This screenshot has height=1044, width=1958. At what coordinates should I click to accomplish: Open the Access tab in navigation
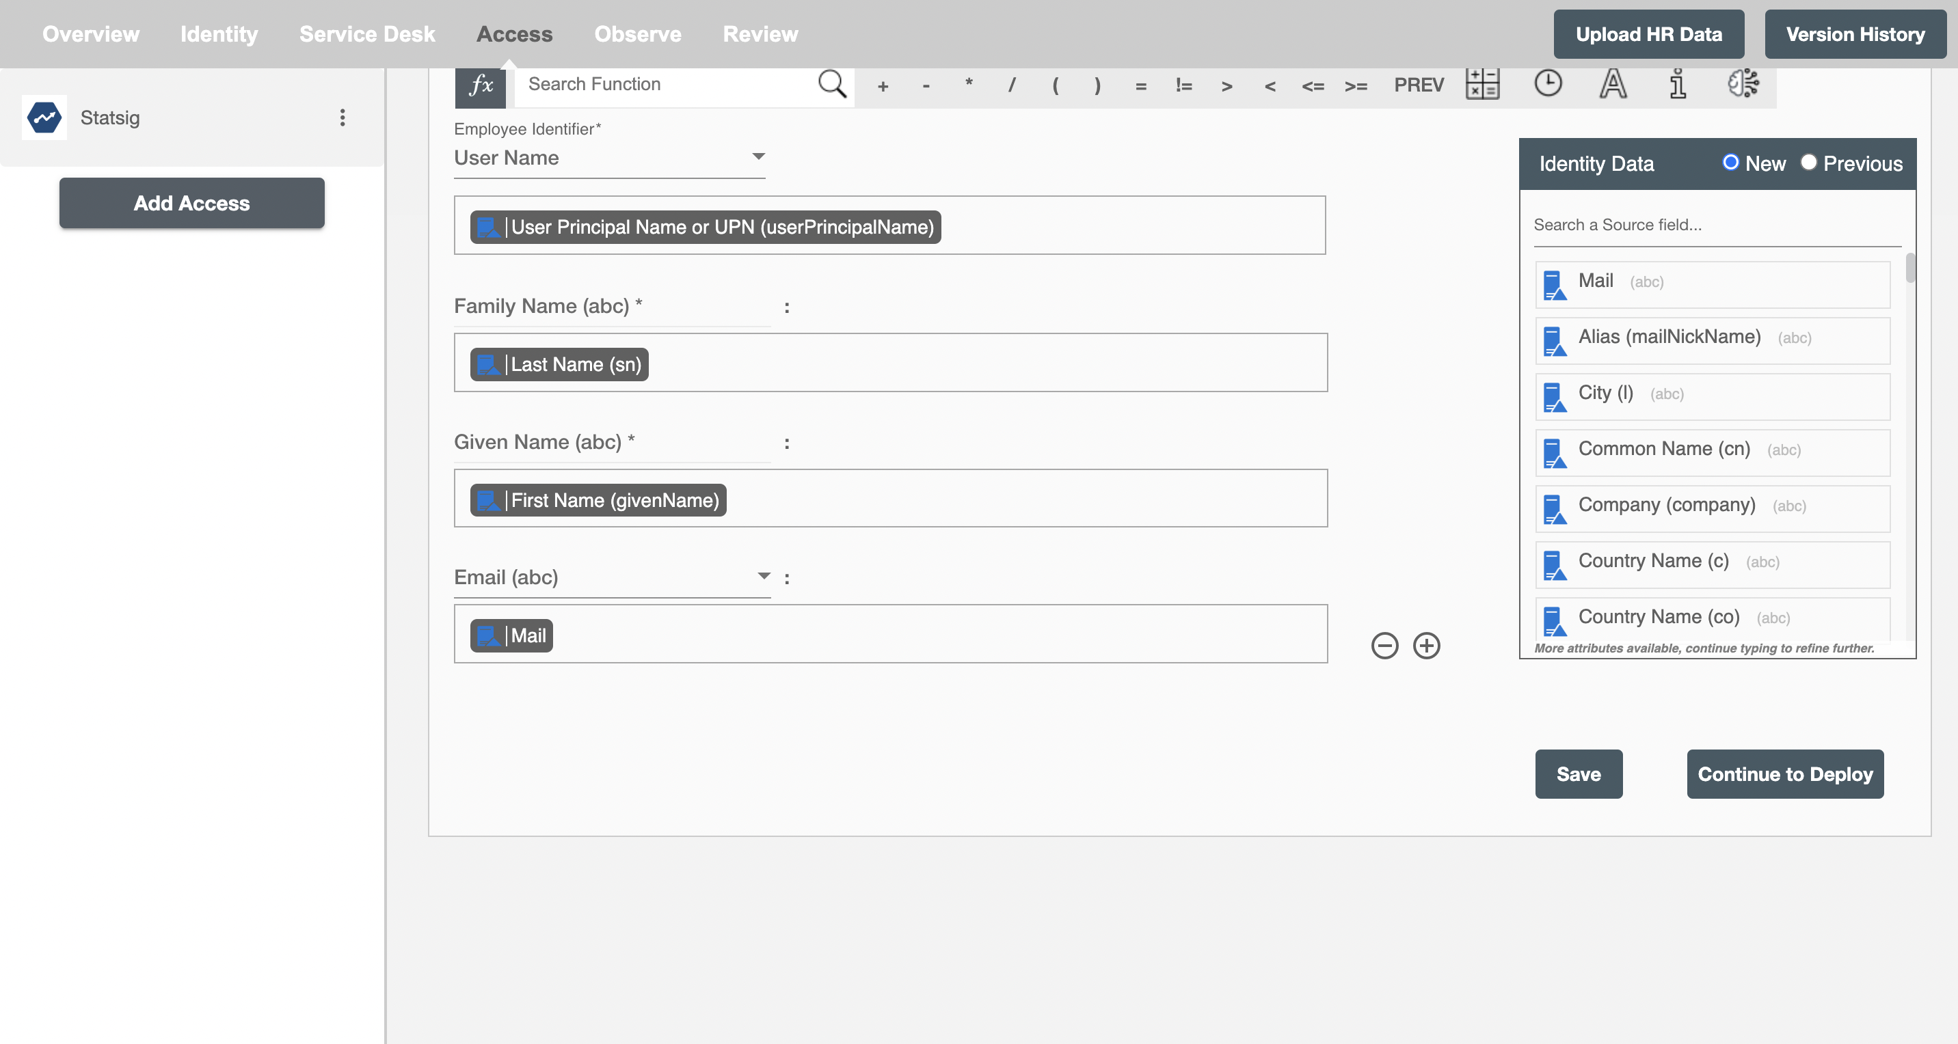514,33
